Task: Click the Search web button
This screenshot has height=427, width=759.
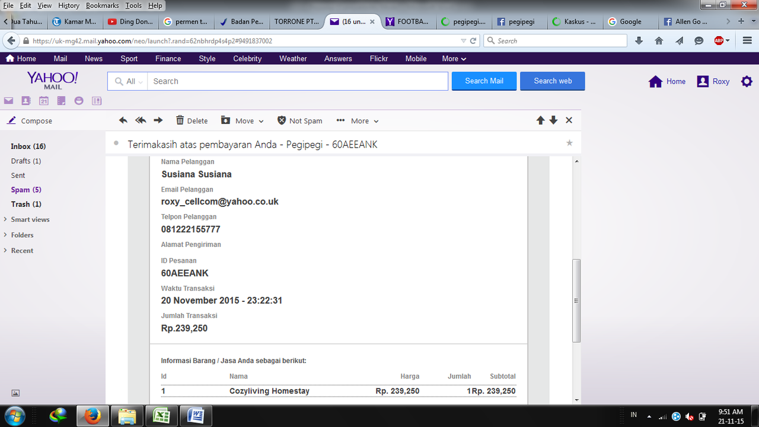Action: (x=553, y=81)
